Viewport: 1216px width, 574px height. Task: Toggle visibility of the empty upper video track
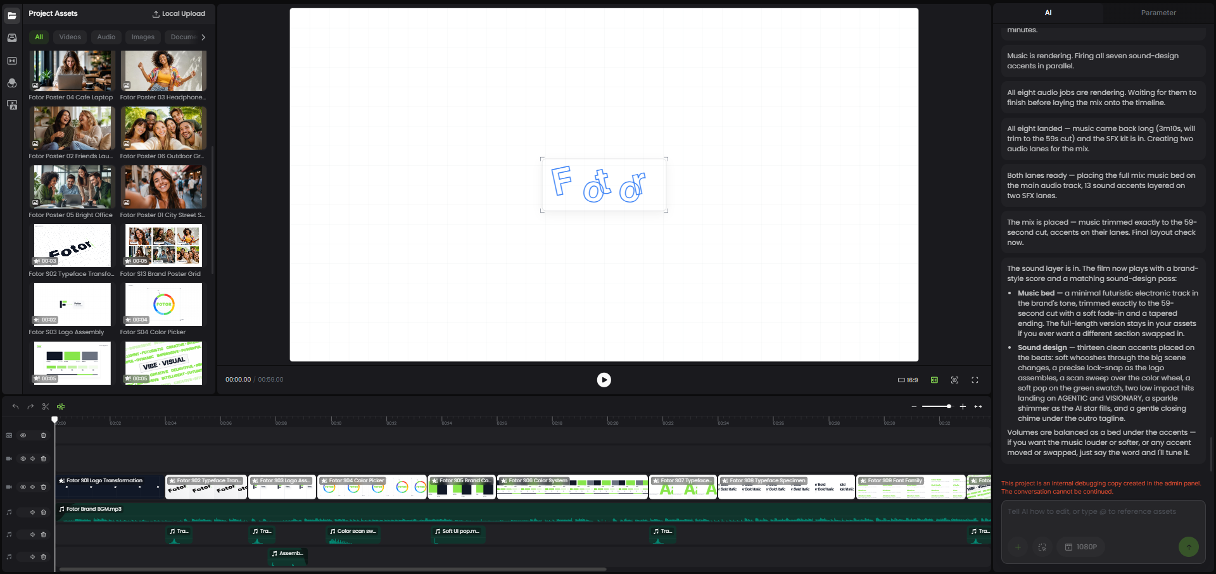coord(23,458)
